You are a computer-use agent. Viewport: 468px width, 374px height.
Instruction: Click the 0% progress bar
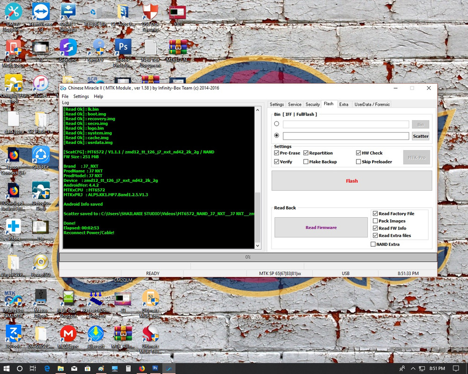pyautogui.click(x=248, y=257)
